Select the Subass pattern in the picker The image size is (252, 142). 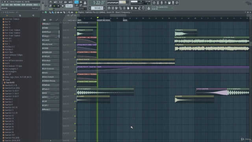point(50,36)
